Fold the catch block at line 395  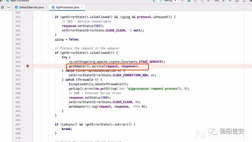(x=32, y=71)
